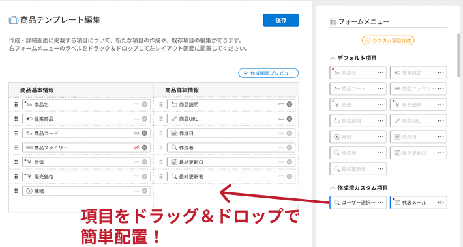Remove 商品URL field from layout

[290, 119]
